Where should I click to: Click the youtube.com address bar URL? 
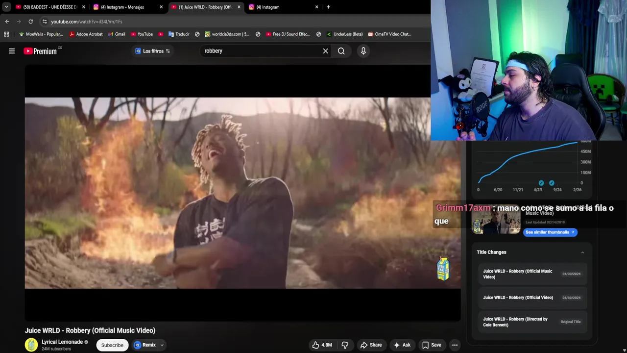[x=86, y=22]
